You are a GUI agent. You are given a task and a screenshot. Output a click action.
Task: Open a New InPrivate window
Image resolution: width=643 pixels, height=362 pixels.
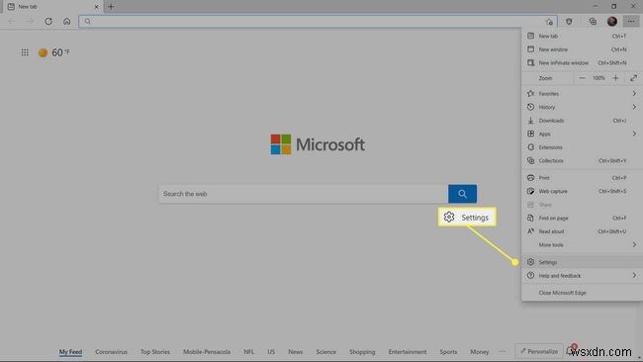pos(582,63)
